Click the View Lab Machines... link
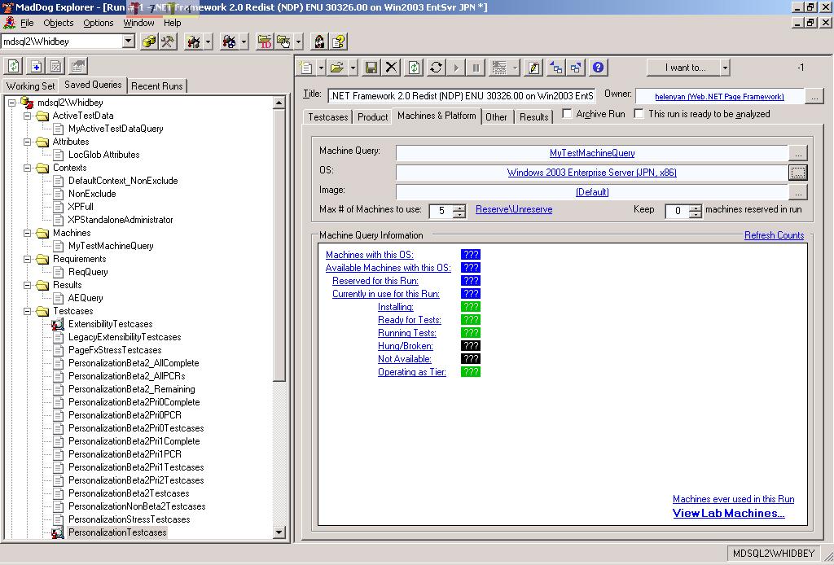This screenshot has width=834, height=565. click(x=728, y=514)
